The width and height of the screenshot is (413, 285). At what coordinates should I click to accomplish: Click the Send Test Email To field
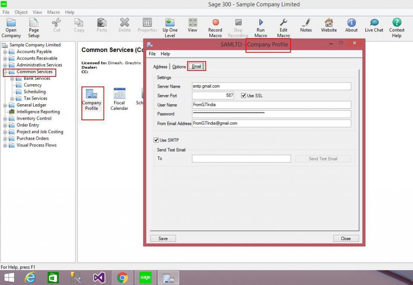coord(241,159)
